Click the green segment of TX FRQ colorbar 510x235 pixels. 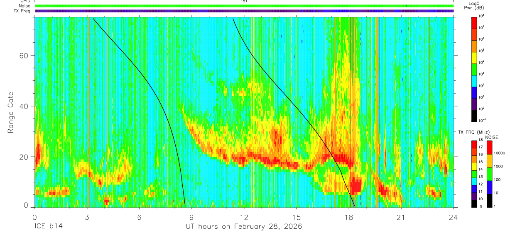(x=474, y=174)
